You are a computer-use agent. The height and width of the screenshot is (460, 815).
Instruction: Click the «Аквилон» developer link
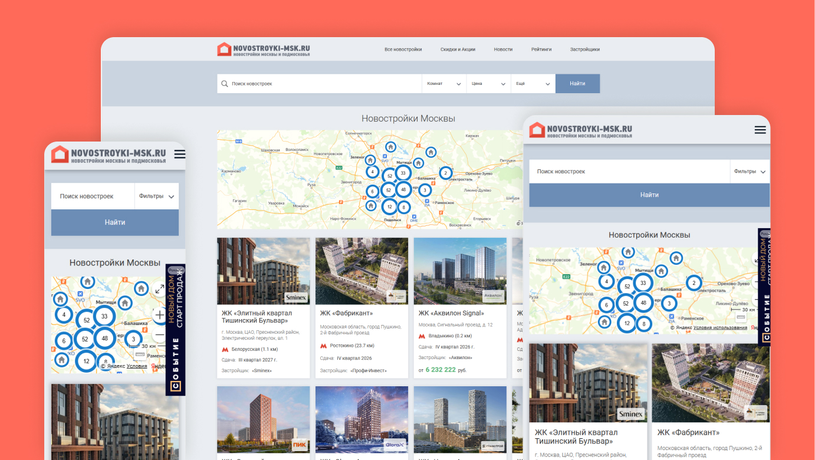[460, 357]
